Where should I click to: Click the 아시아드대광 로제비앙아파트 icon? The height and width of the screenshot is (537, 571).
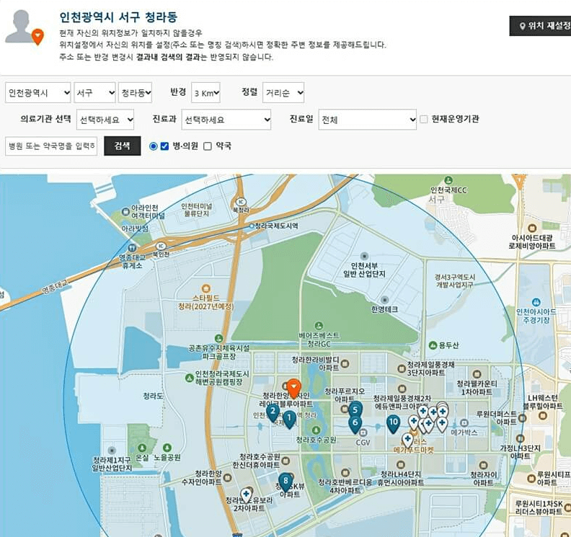(x=532, y=228)
